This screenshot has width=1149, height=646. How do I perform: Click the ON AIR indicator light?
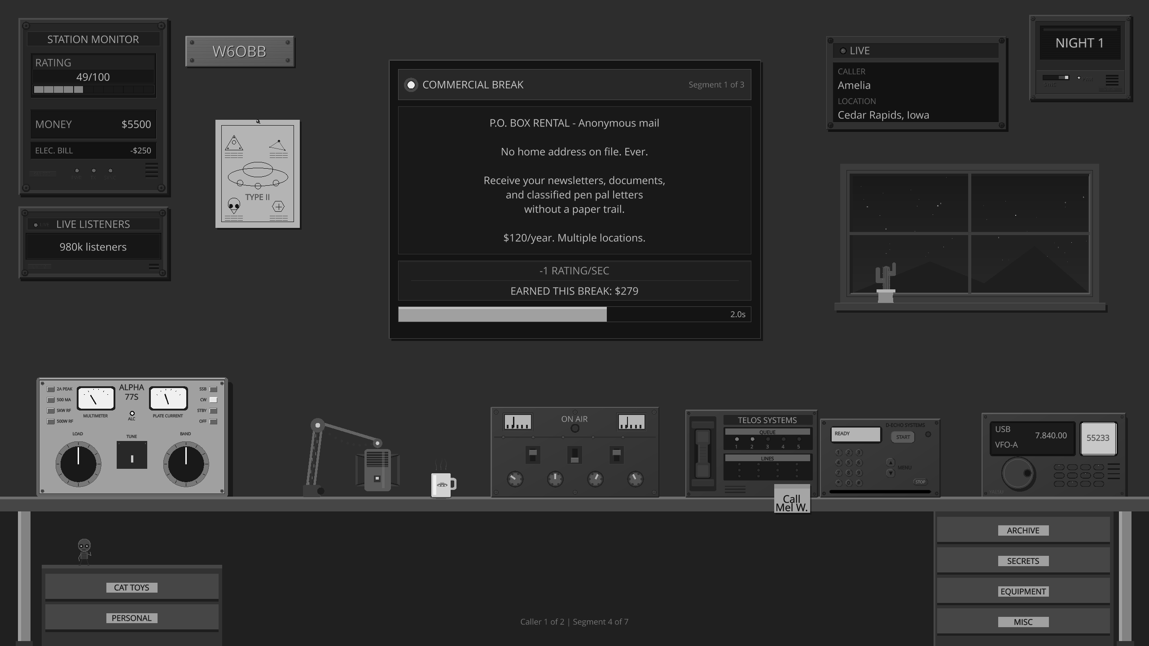[574, 428]
